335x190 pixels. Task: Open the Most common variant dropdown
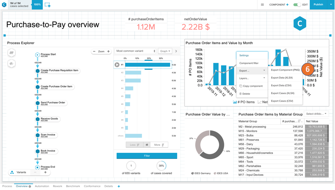[x=135, y=51]
